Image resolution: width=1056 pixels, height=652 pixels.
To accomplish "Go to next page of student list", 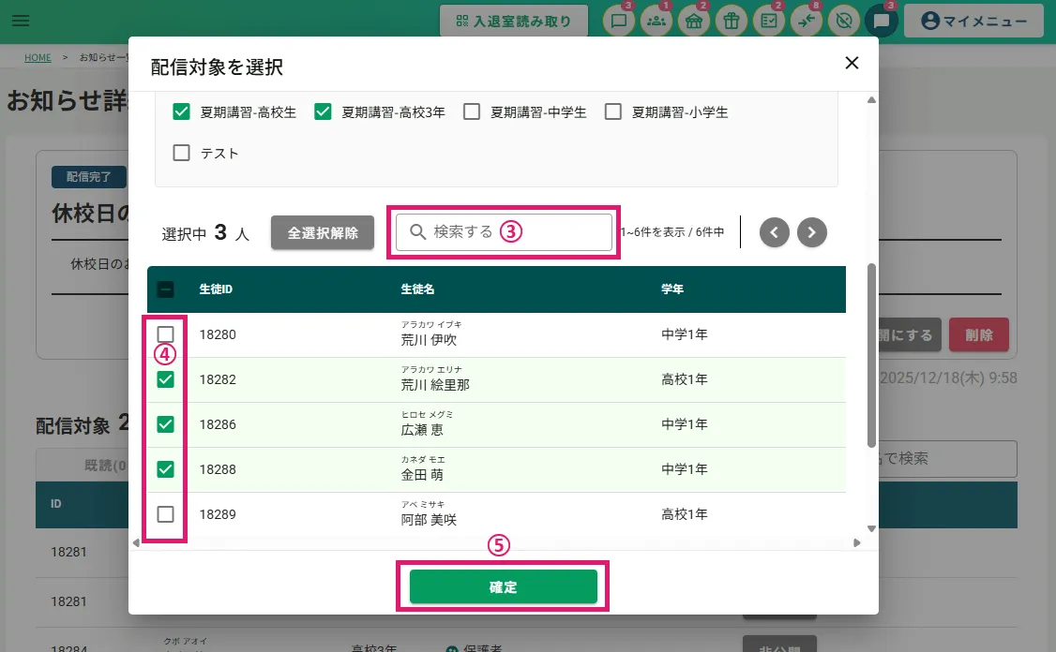I will click(x=812, y=231).
